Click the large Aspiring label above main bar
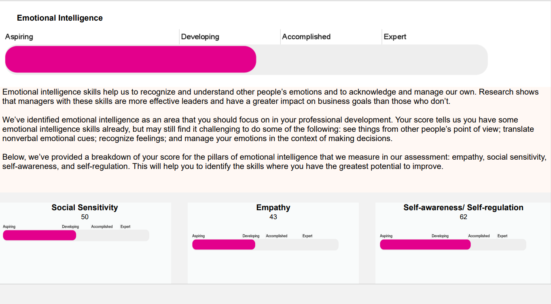The height and width of the screenshot is (304, 551). point(19,37)
